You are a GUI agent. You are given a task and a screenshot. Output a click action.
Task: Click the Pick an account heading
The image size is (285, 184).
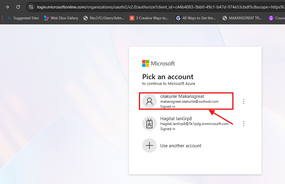(168, 77)
